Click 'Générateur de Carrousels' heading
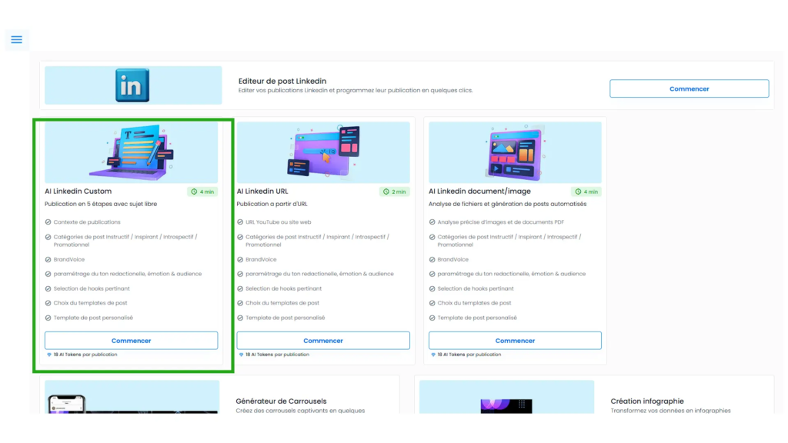 click(x=281, y=401)
